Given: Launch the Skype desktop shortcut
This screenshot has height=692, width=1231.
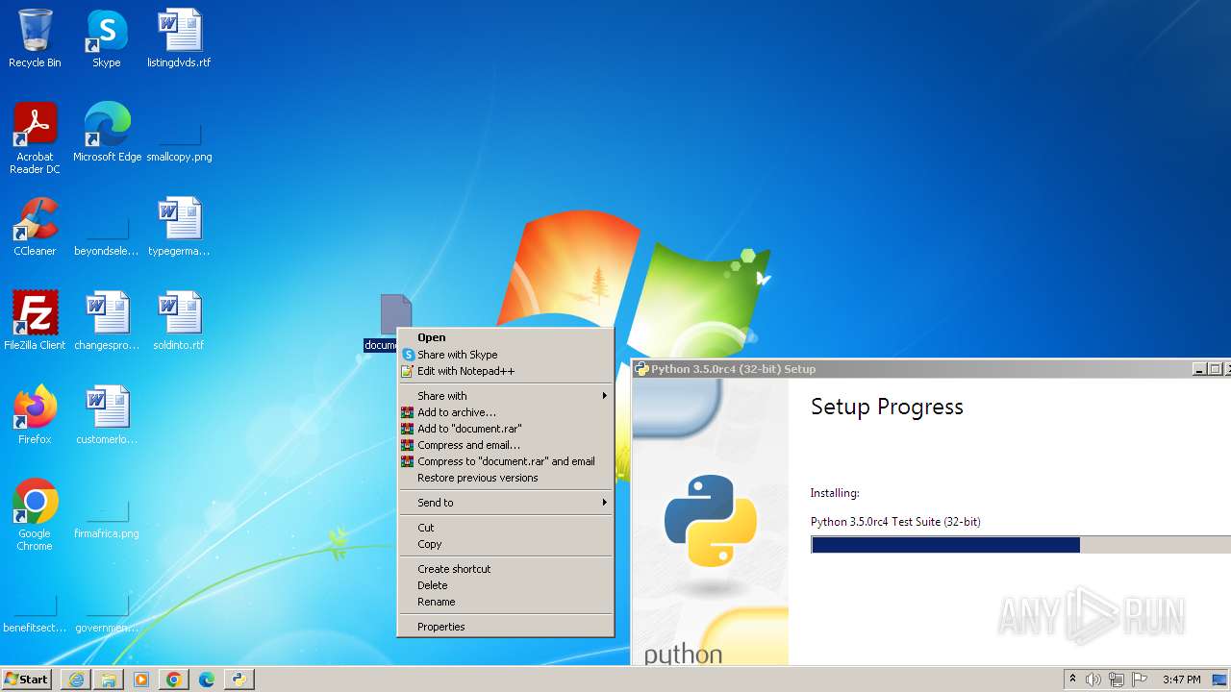Looking at the screenshot, I should tap(107, 38).
